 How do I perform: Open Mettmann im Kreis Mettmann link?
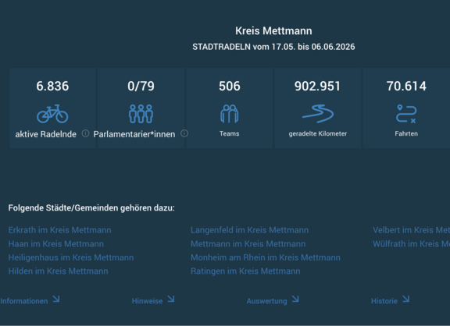click(x=248, y=244)
